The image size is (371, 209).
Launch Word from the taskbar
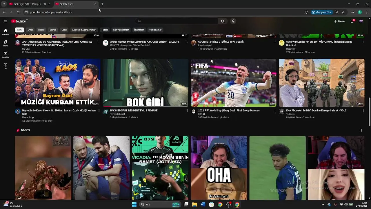pos(203,204)
